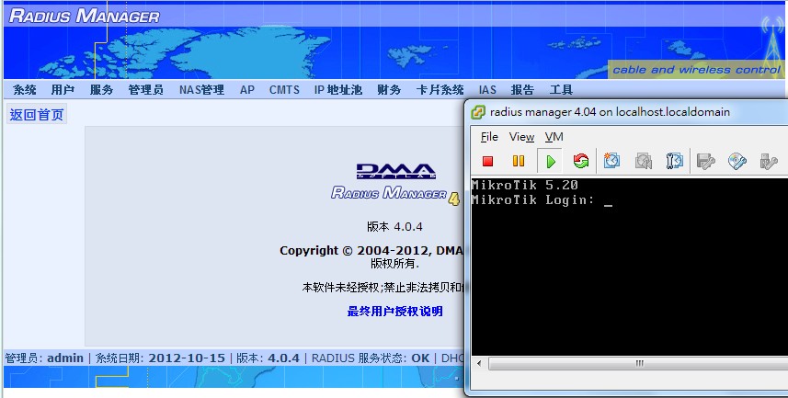
Task: Open the IAS menu
Action: tap(487, 90)
